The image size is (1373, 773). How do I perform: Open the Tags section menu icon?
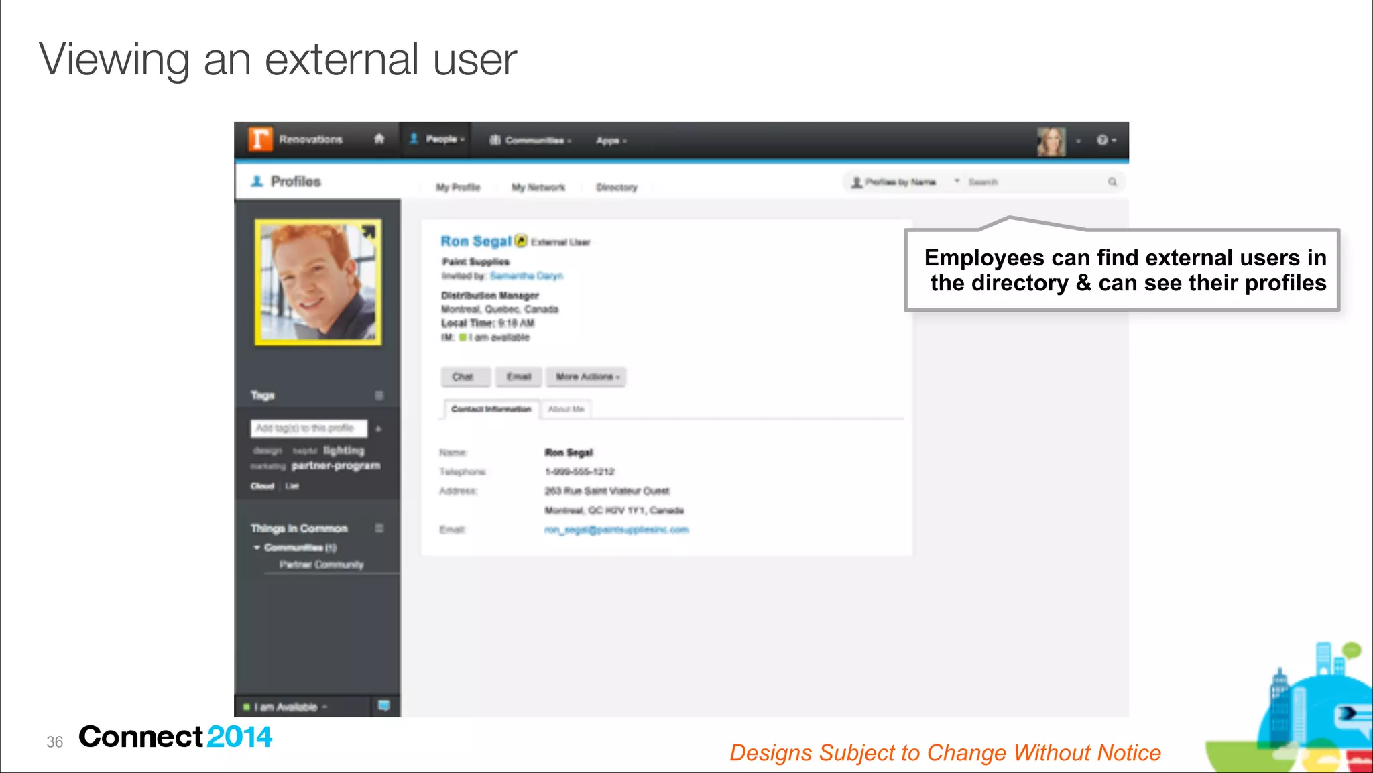[x=379, y=396]
